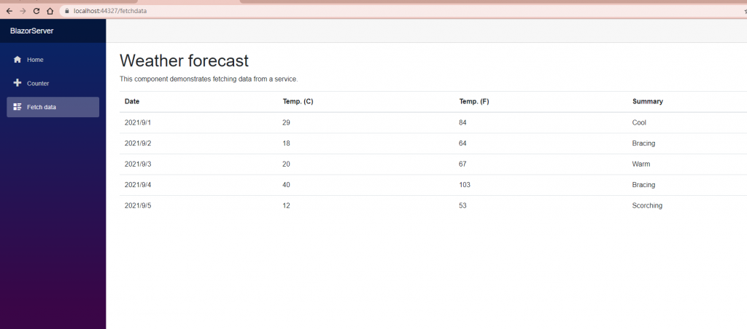Viewport: 747px width, 329px height.
Task: Click the Fahrenheit value 84
Action: 462,123
